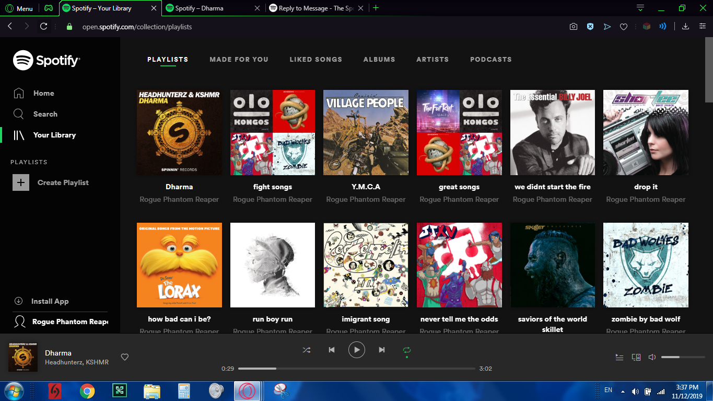Open the Village People Y.M.C.A playlist cover
Image resolution: width=713 pixels, height=401 pixels.
coord(366,132)
